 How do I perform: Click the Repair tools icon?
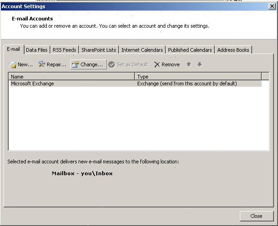click(42, 64)
